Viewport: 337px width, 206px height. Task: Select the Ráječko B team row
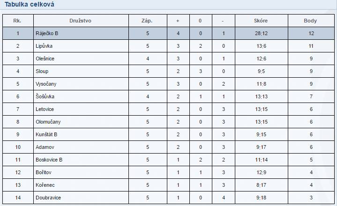point(168,33)
